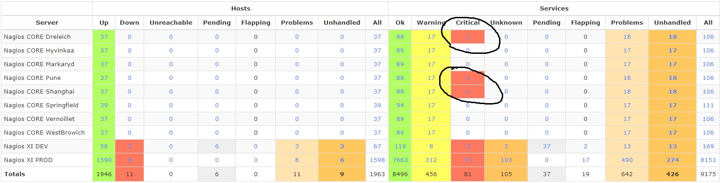
Task: Open pending hosts count 6 for XI DEV
Action: coord(217,146)
